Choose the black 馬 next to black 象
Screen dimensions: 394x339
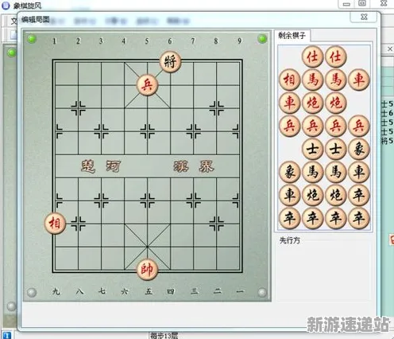click(x=312, y=172)
